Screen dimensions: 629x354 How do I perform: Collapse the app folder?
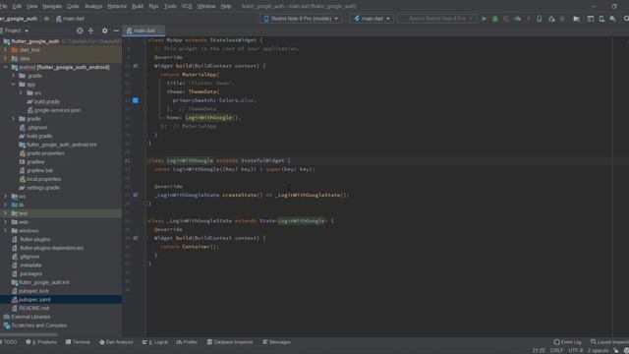[13, 85]
